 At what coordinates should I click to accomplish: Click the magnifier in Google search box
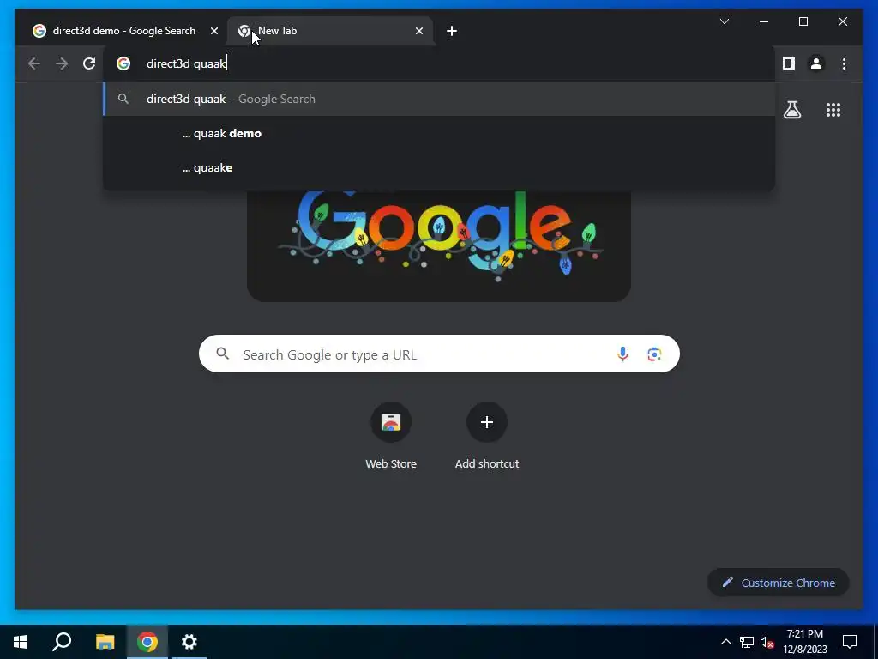tap(223, 354)
